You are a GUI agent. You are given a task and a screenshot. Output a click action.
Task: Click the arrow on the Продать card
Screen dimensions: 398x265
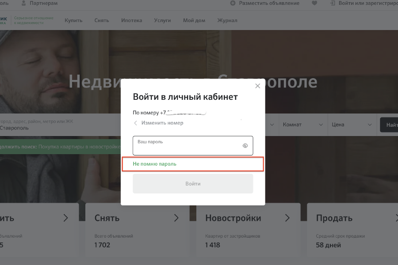pos(398,218)
